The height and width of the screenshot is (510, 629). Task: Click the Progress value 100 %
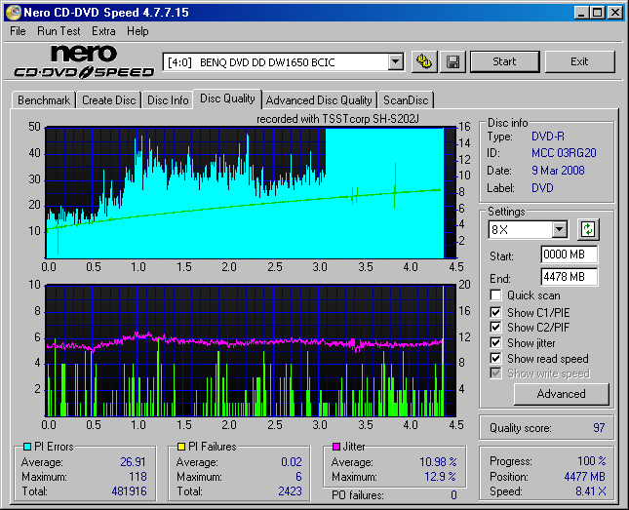[592, 461]
